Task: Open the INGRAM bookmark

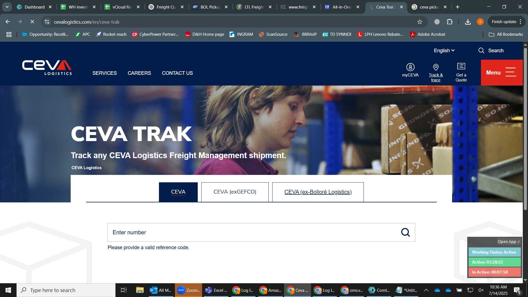Action: 241,34
